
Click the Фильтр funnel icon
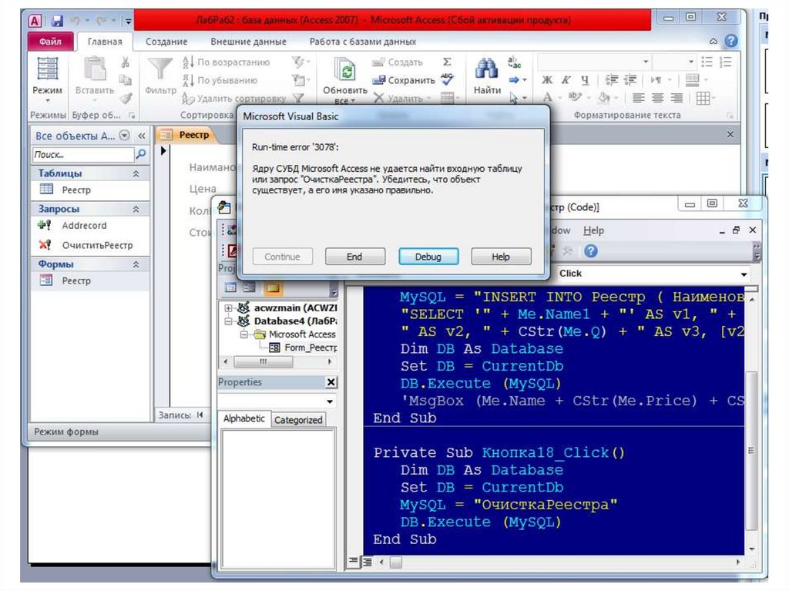click(159, 69)
